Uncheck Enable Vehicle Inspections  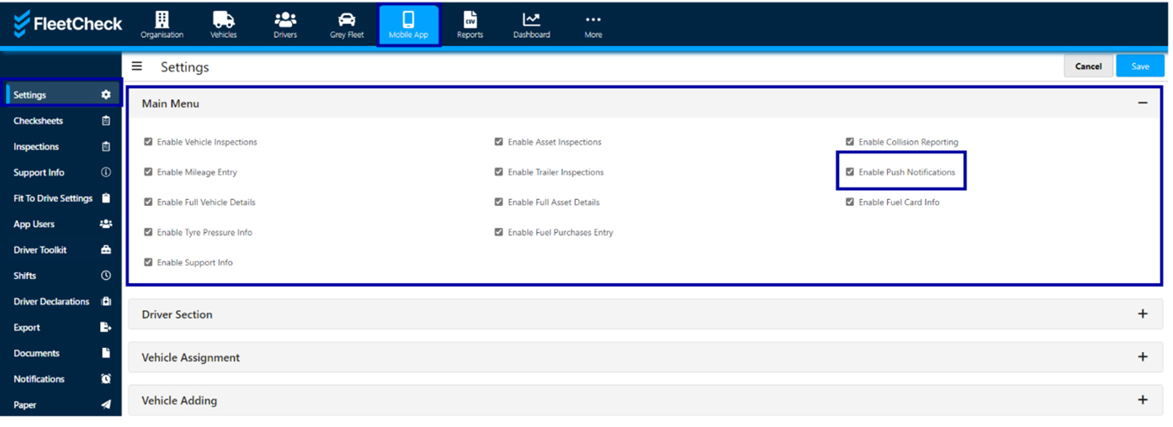[148, 142]
